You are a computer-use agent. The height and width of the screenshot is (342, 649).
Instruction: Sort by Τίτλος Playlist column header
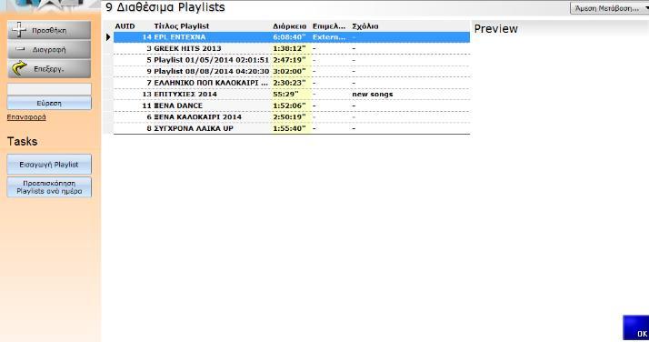(x=181, y=26)
